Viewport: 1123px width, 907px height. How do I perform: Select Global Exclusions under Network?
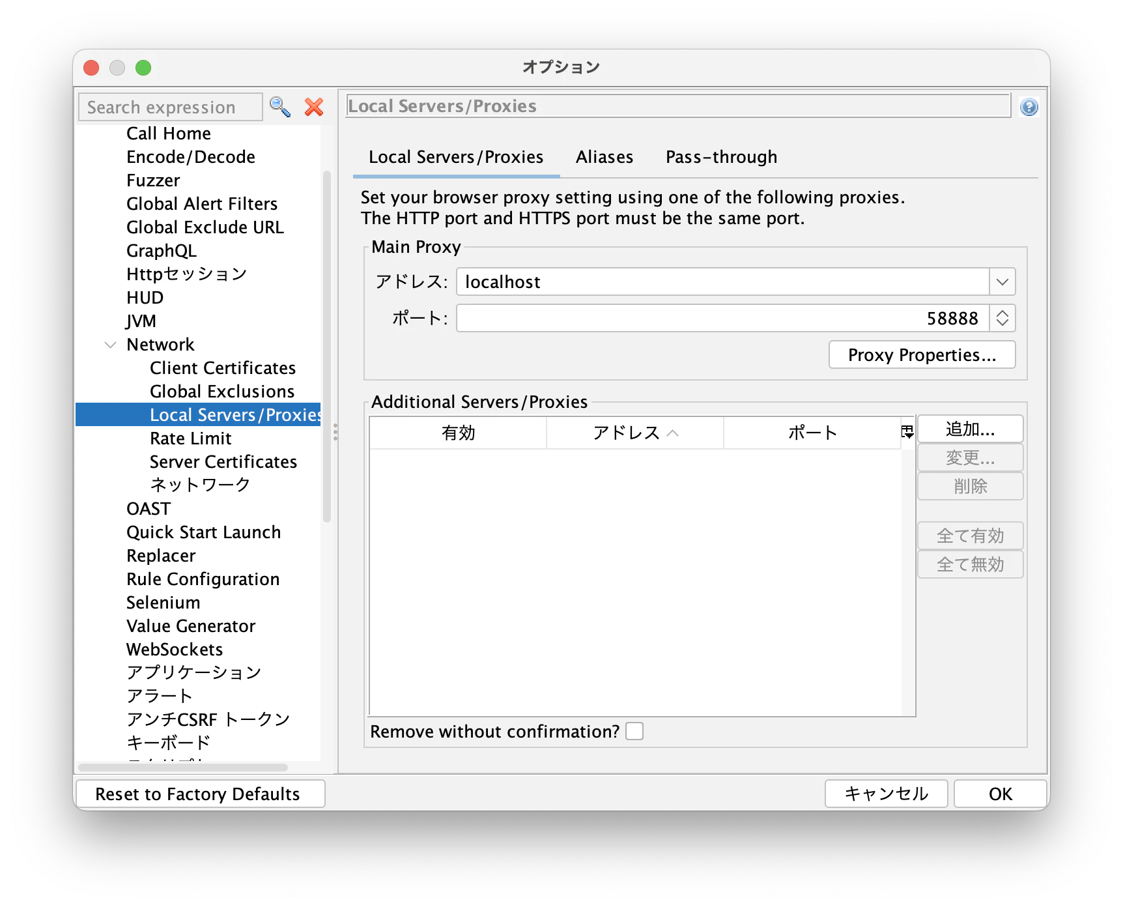pyautogui.click(x=222, y=392)
